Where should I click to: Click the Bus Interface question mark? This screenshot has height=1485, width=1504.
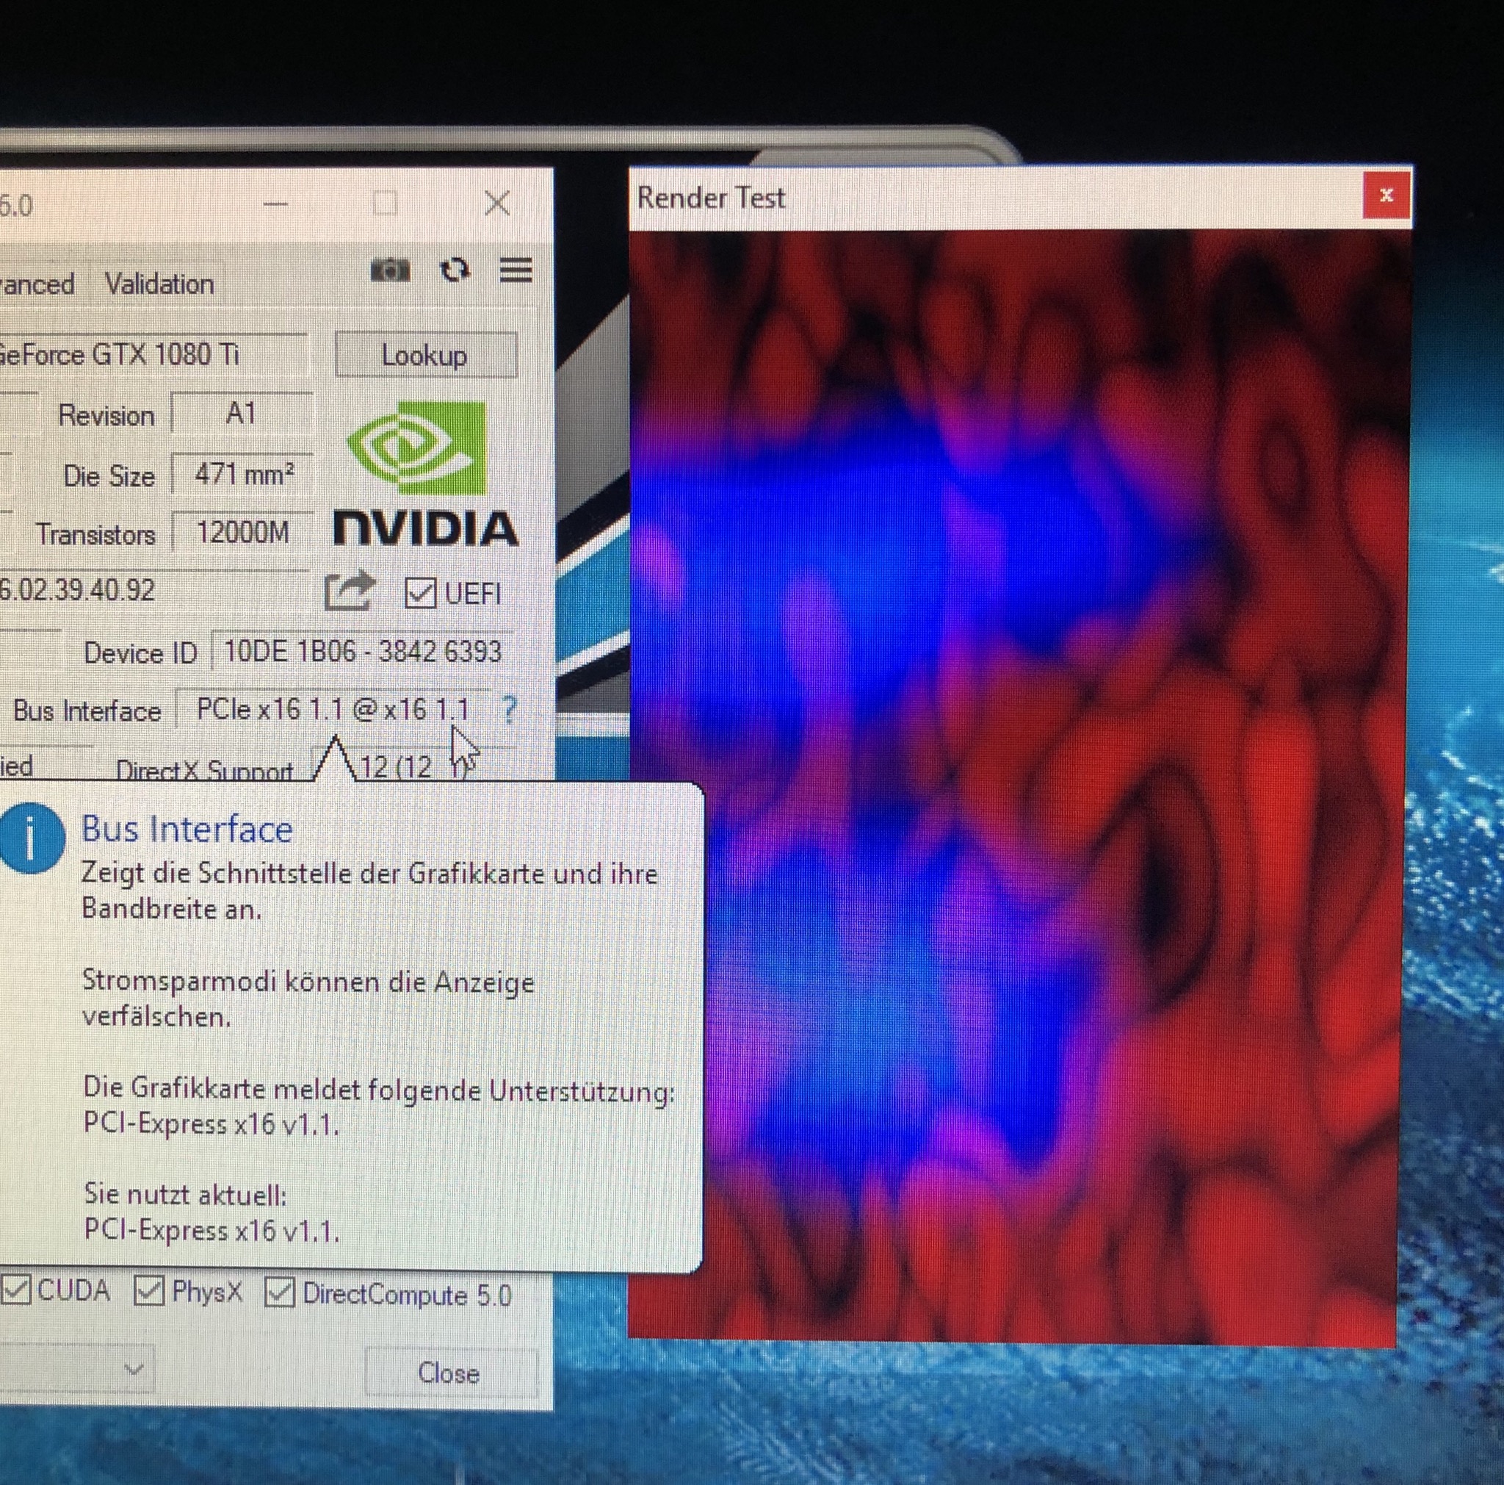coord(509,709)
